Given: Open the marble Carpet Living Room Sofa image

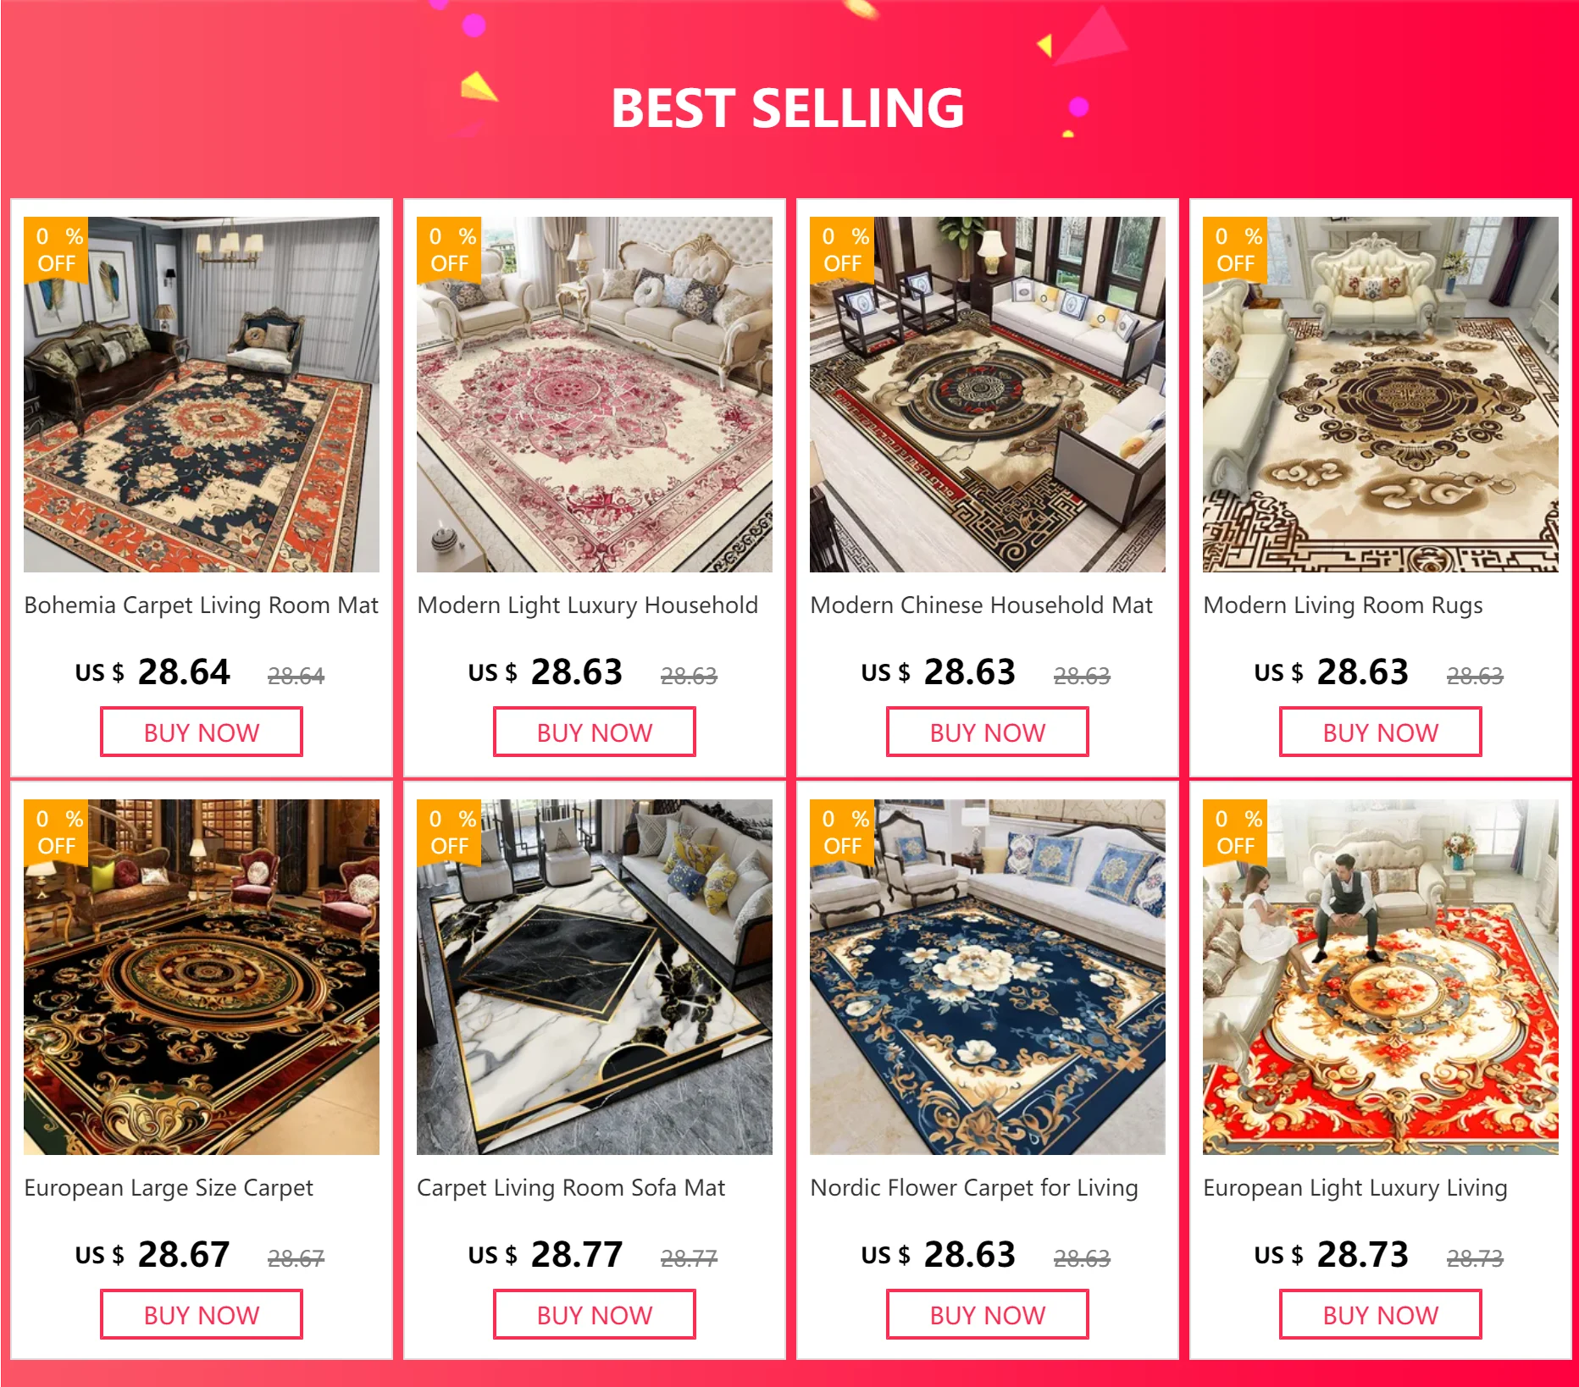Looking at the screenshot, I should 595,977.
